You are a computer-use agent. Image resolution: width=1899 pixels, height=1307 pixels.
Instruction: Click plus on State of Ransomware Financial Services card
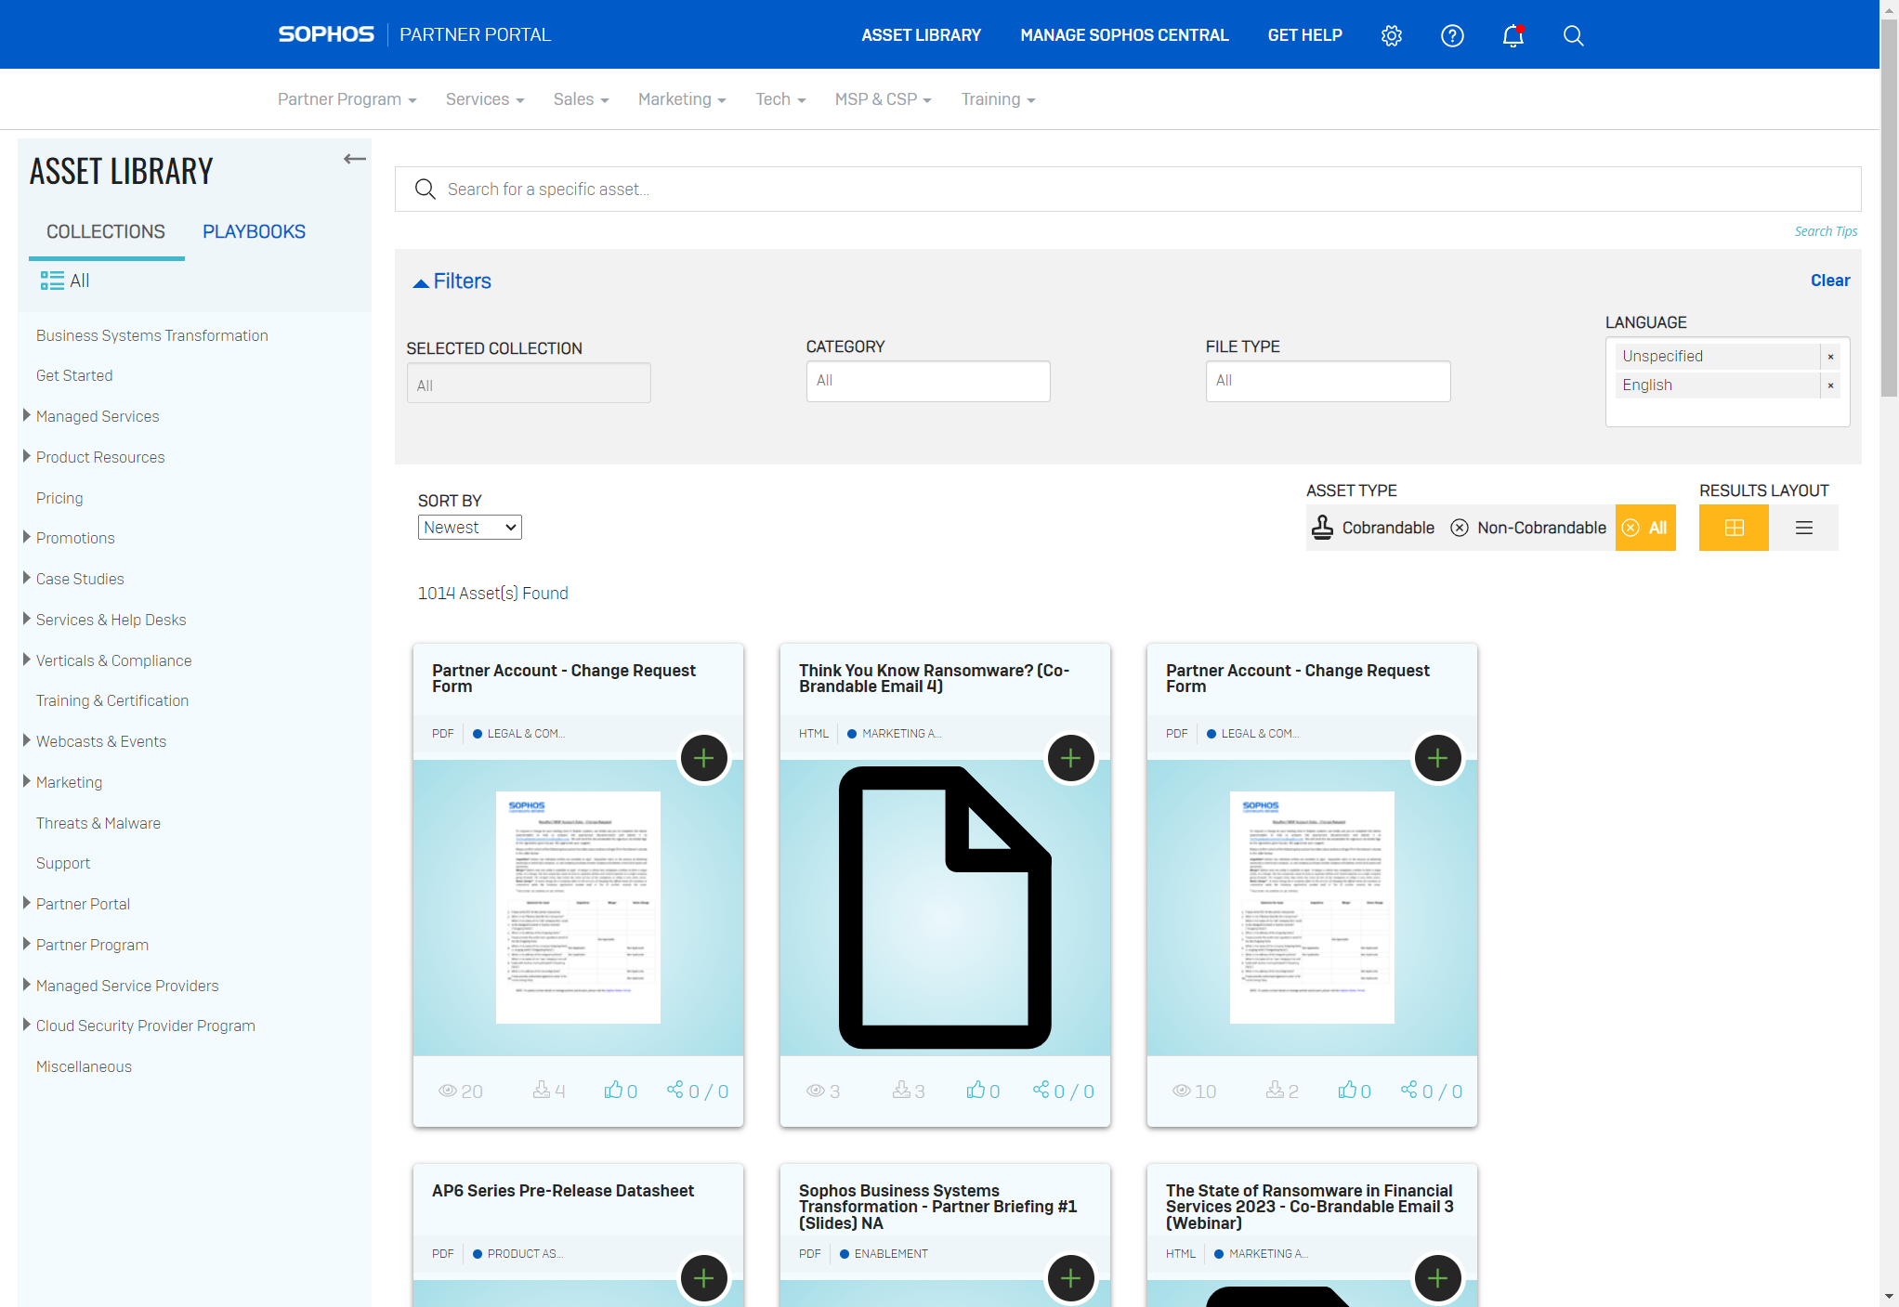(1438, 1279)
